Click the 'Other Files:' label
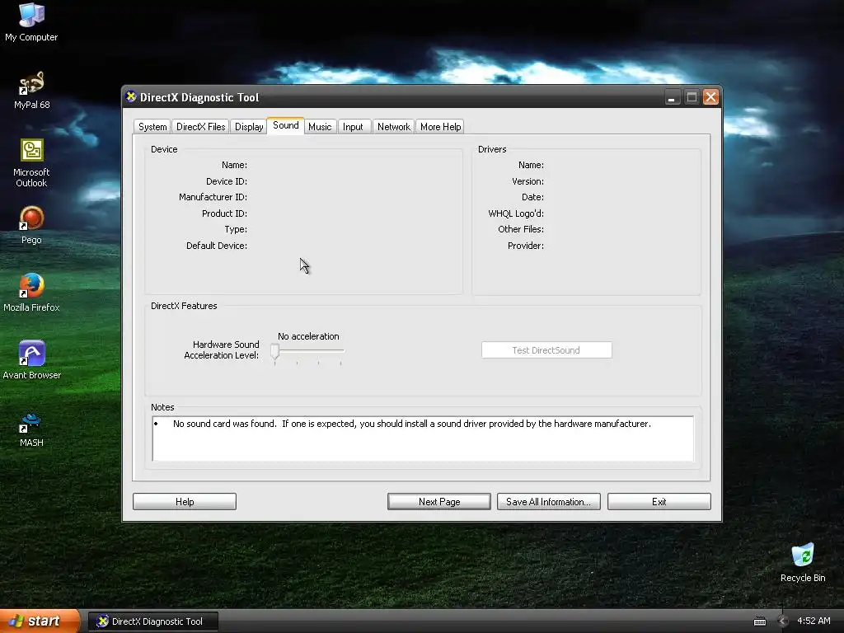The width and height of the screenshot is (844, 633). tap(521, 229)
